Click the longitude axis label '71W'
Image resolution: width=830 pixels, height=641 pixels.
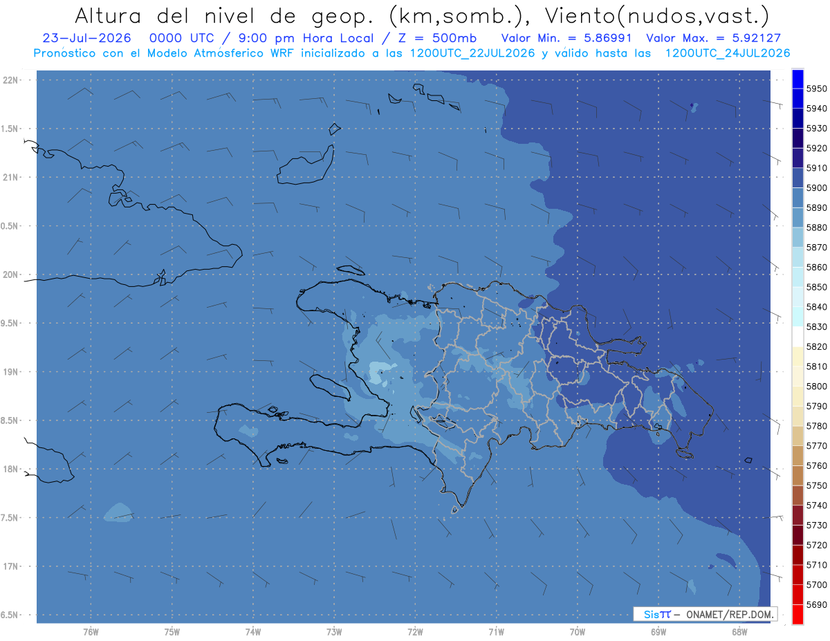tap(496, 632)
